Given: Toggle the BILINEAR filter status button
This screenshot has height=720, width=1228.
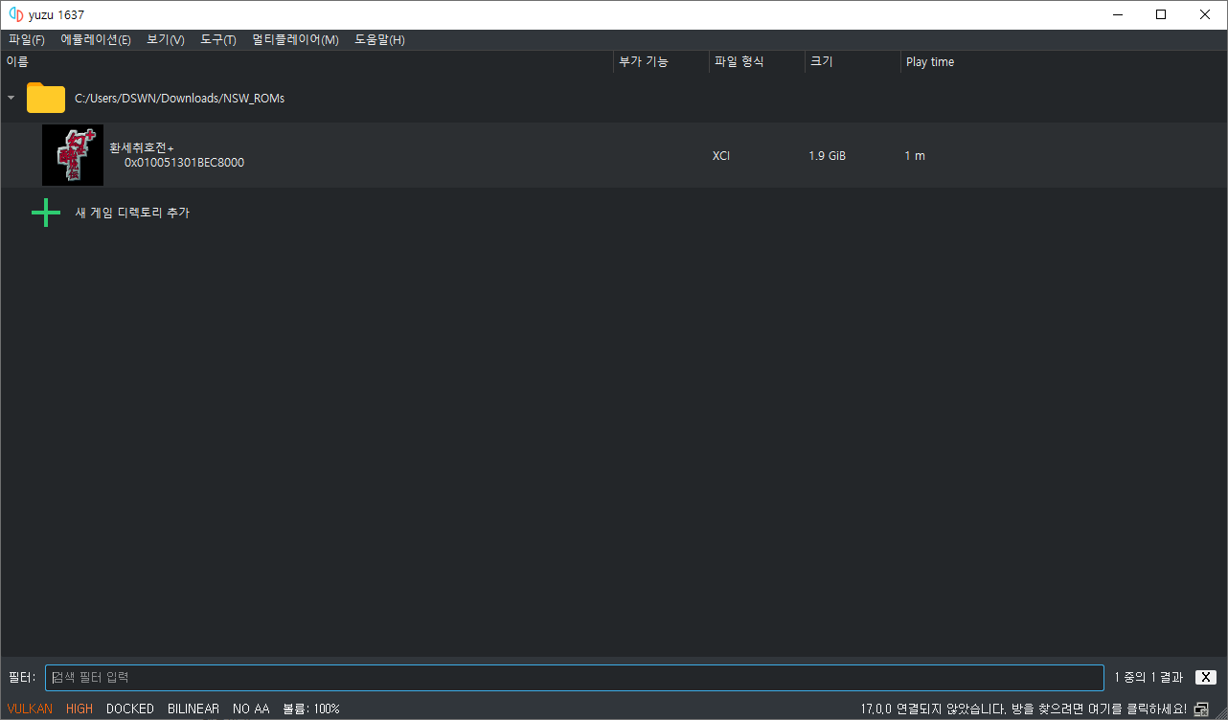Looking at the screenshot, I should pos(193,709).
